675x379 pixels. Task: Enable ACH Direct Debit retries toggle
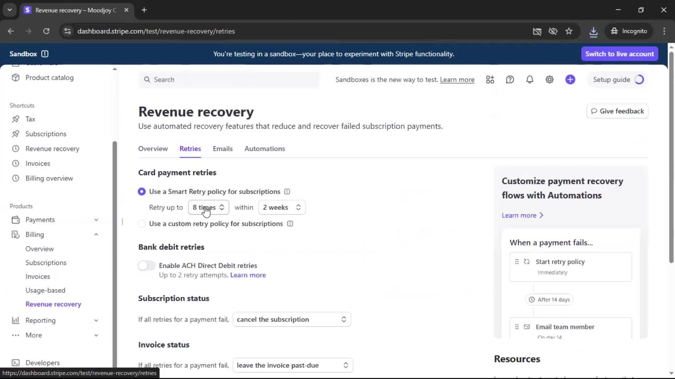(147, 266)
